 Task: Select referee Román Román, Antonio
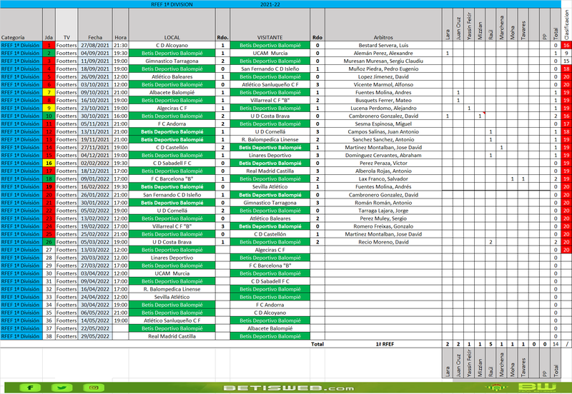click(x=383, y=203)
